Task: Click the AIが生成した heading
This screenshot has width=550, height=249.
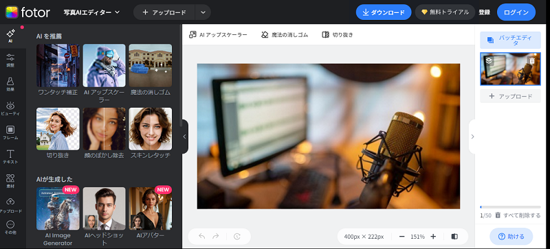Action: (x=55, y=179)
